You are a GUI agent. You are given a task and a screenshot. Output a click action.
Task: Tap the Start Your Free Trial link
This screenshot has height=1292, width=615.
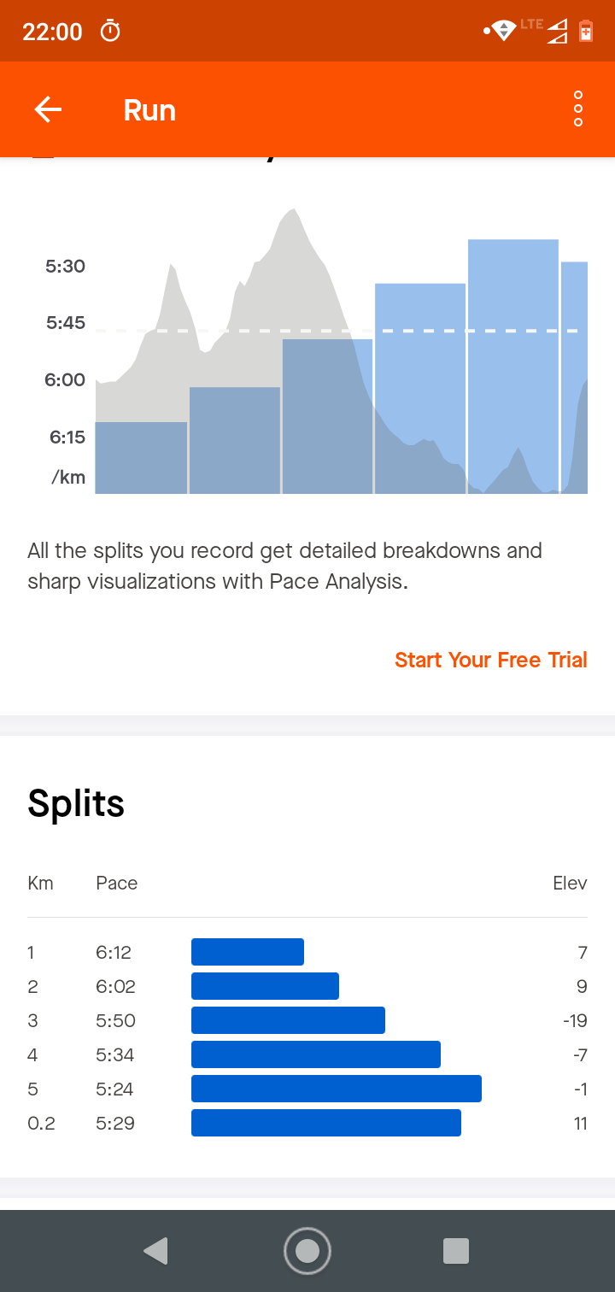tap(490, 660)
